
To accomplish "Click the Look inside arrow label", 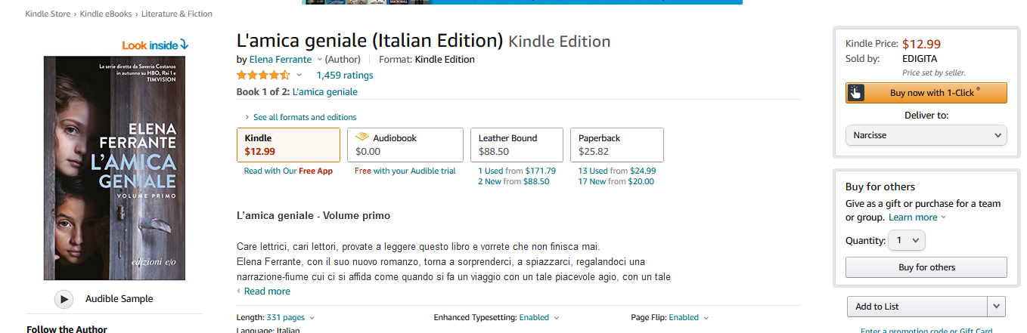I will [x=155, y=45].
